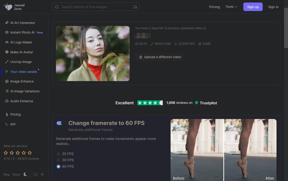The width and height of the screenshot is (288, 181).
Task: Click the AI Art Generator feather icon
Action: coord(7,22)
